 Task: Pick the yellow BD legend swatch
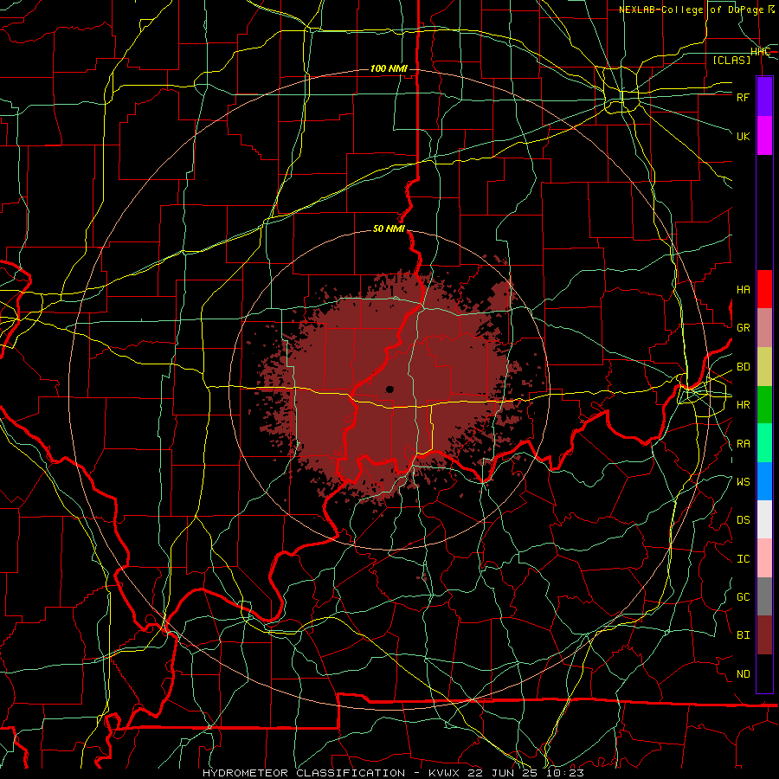click(764, 367)
